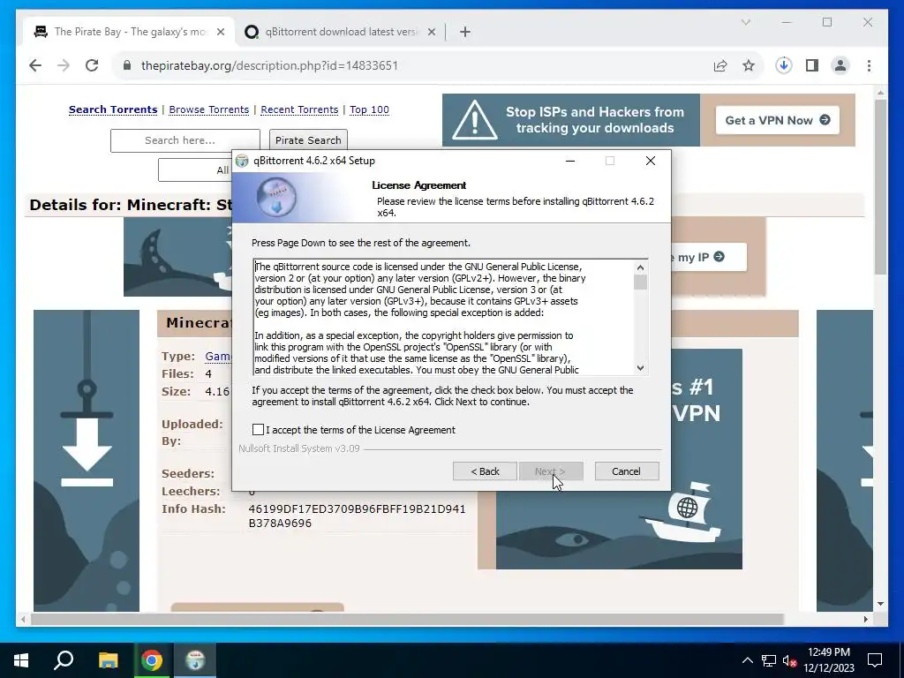Open the tab search chevron
Image resolution: width=904 pixels, height=678 pixels.
[745, 22]
